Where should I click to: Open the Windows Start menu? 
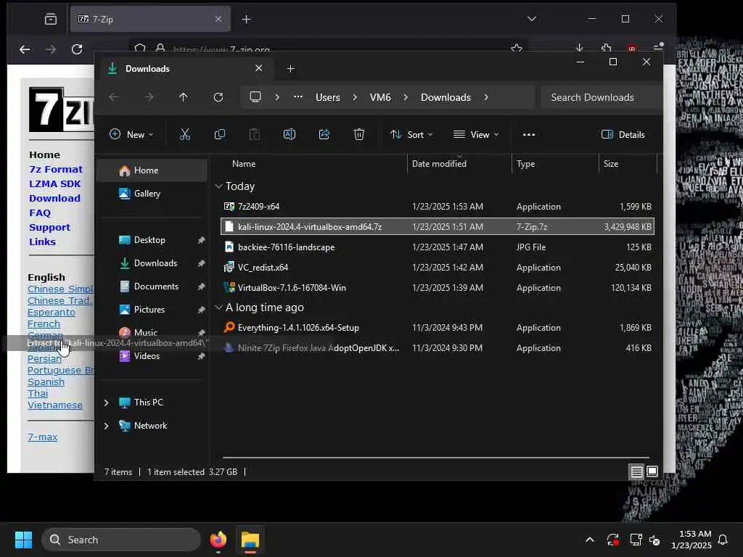tap(23, 540)
